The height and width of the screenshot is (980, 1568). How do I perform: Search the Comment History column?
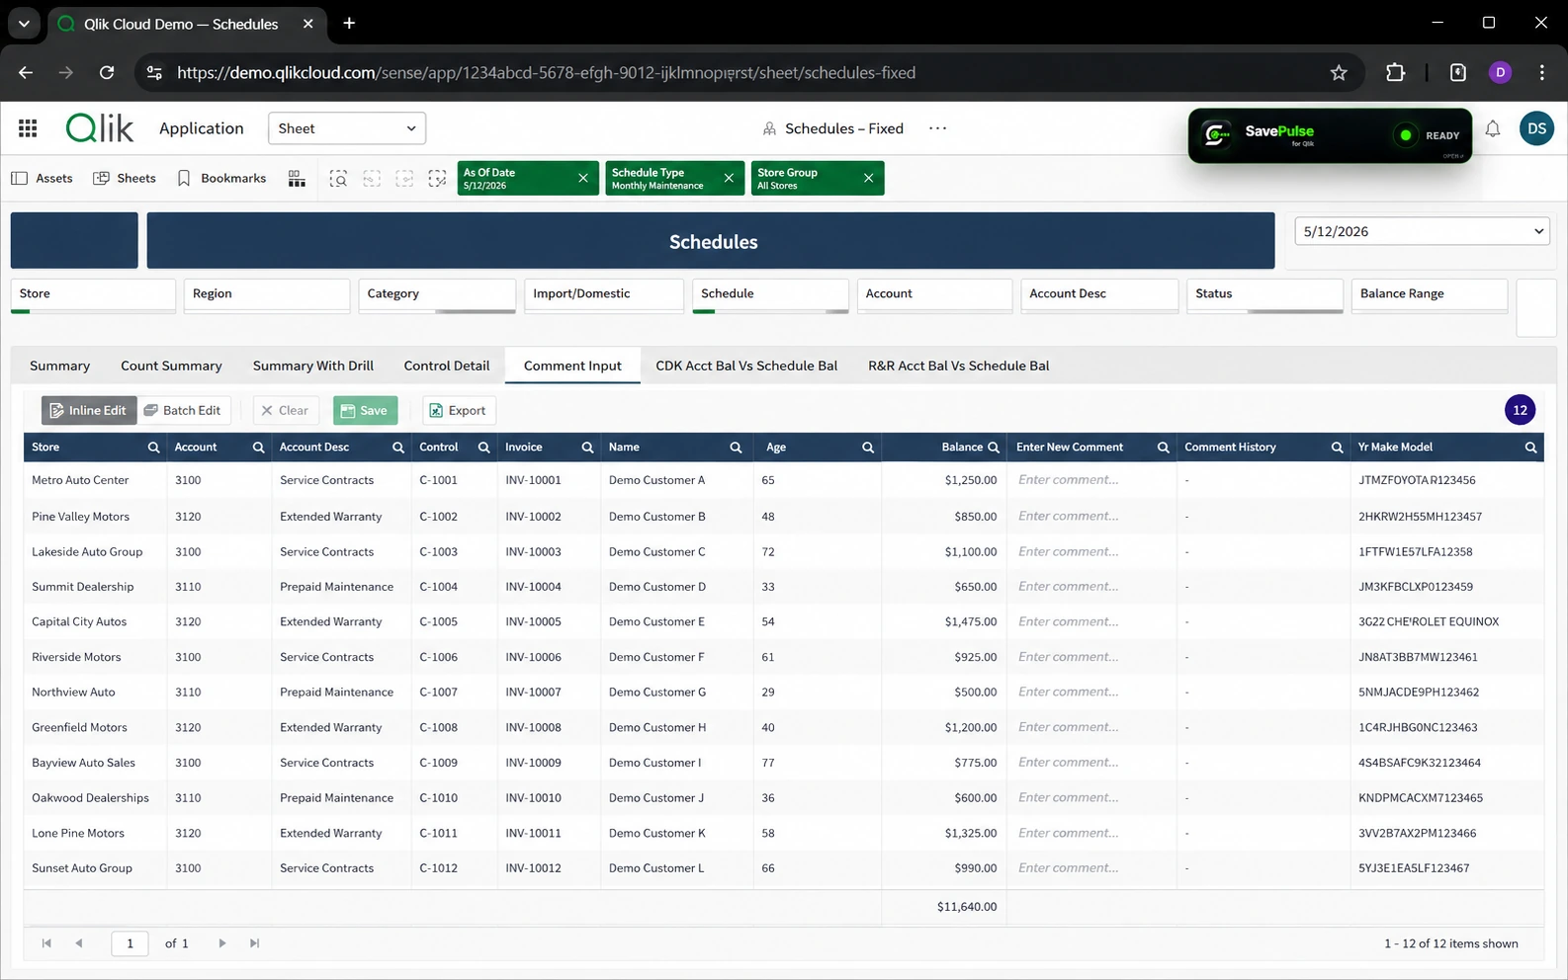pos(1337,448)
